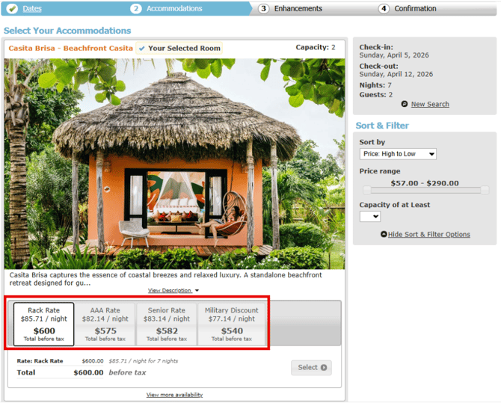Open the Capacity of at Least dropdown
The width and height of the screenshot is (501, 403).
pyautogui.click(x=370, y=217)
